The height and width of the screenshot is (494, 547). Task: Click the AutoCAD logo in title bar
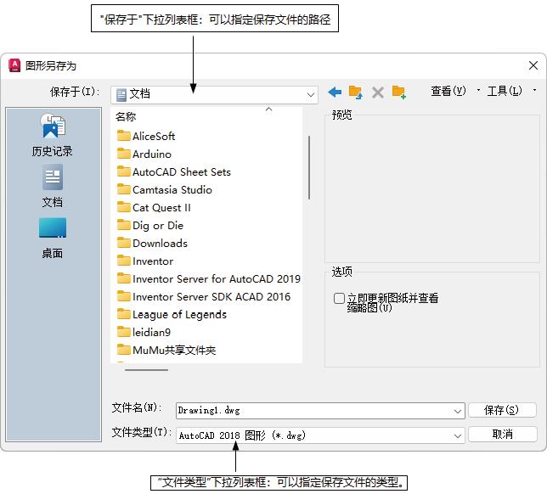[x=14, y=65]
